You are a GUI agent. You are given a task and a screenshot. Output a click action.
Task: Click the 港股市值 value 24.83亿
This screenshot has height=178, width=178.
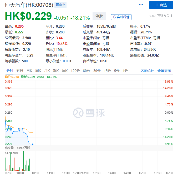pos(153,55)
